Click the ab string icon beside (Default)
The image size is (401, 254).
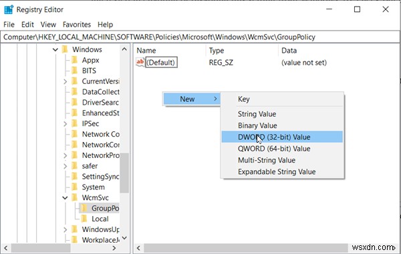click(x=140, y=62)
